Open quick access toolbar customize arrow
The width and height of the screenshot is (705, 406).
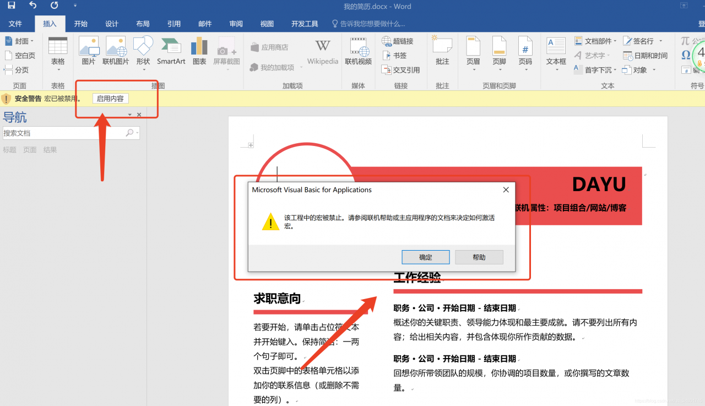(x=75, y=6)
